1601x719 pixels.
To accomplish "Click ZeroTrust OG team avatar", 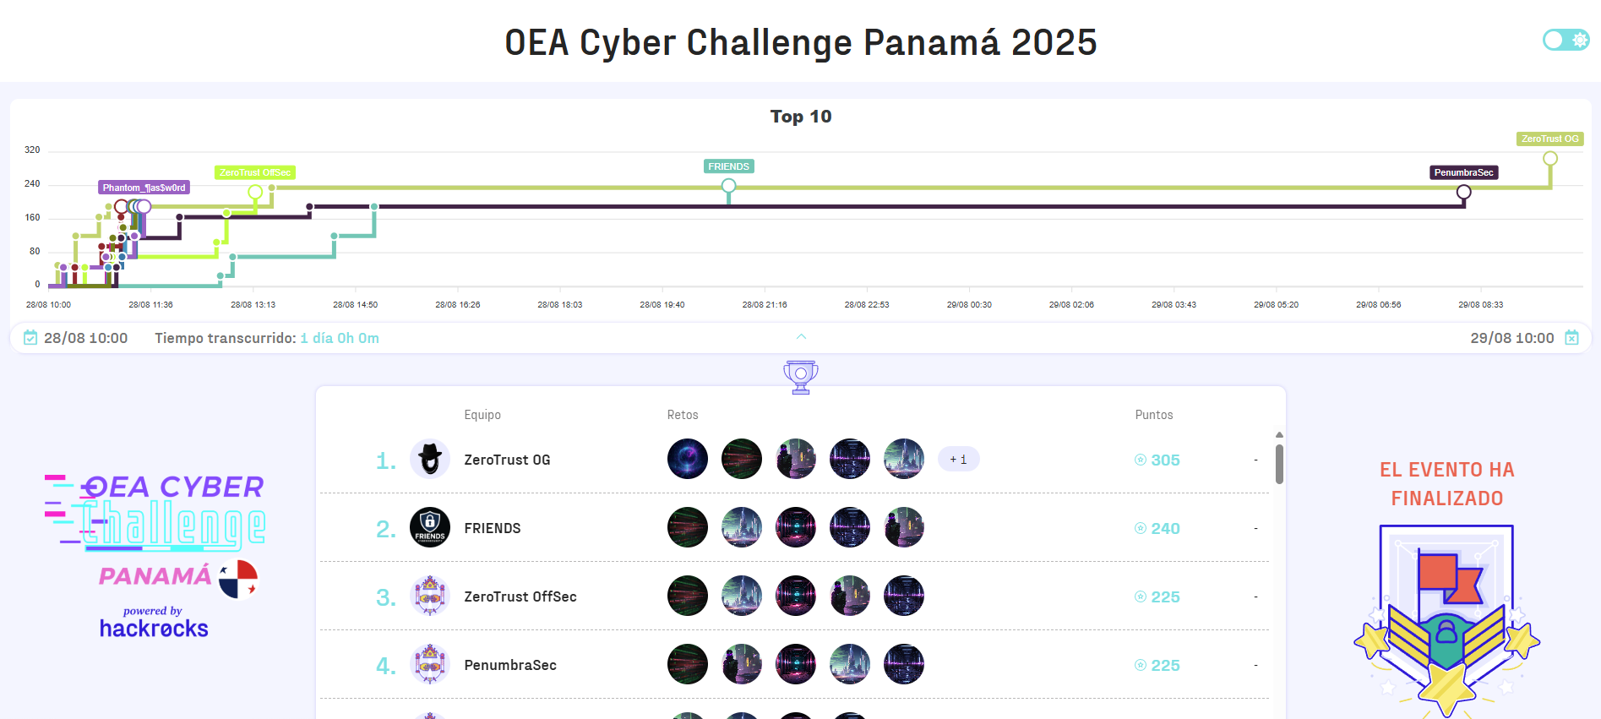I will point(430,460).
